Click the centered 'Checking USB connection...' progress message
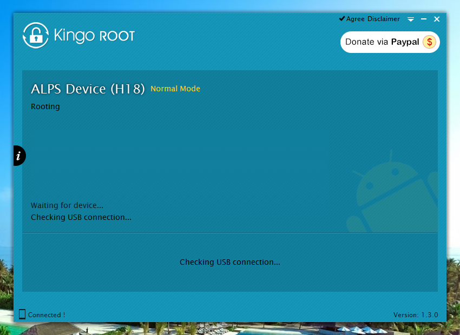 pyautogui.click(x=229, y=262)
